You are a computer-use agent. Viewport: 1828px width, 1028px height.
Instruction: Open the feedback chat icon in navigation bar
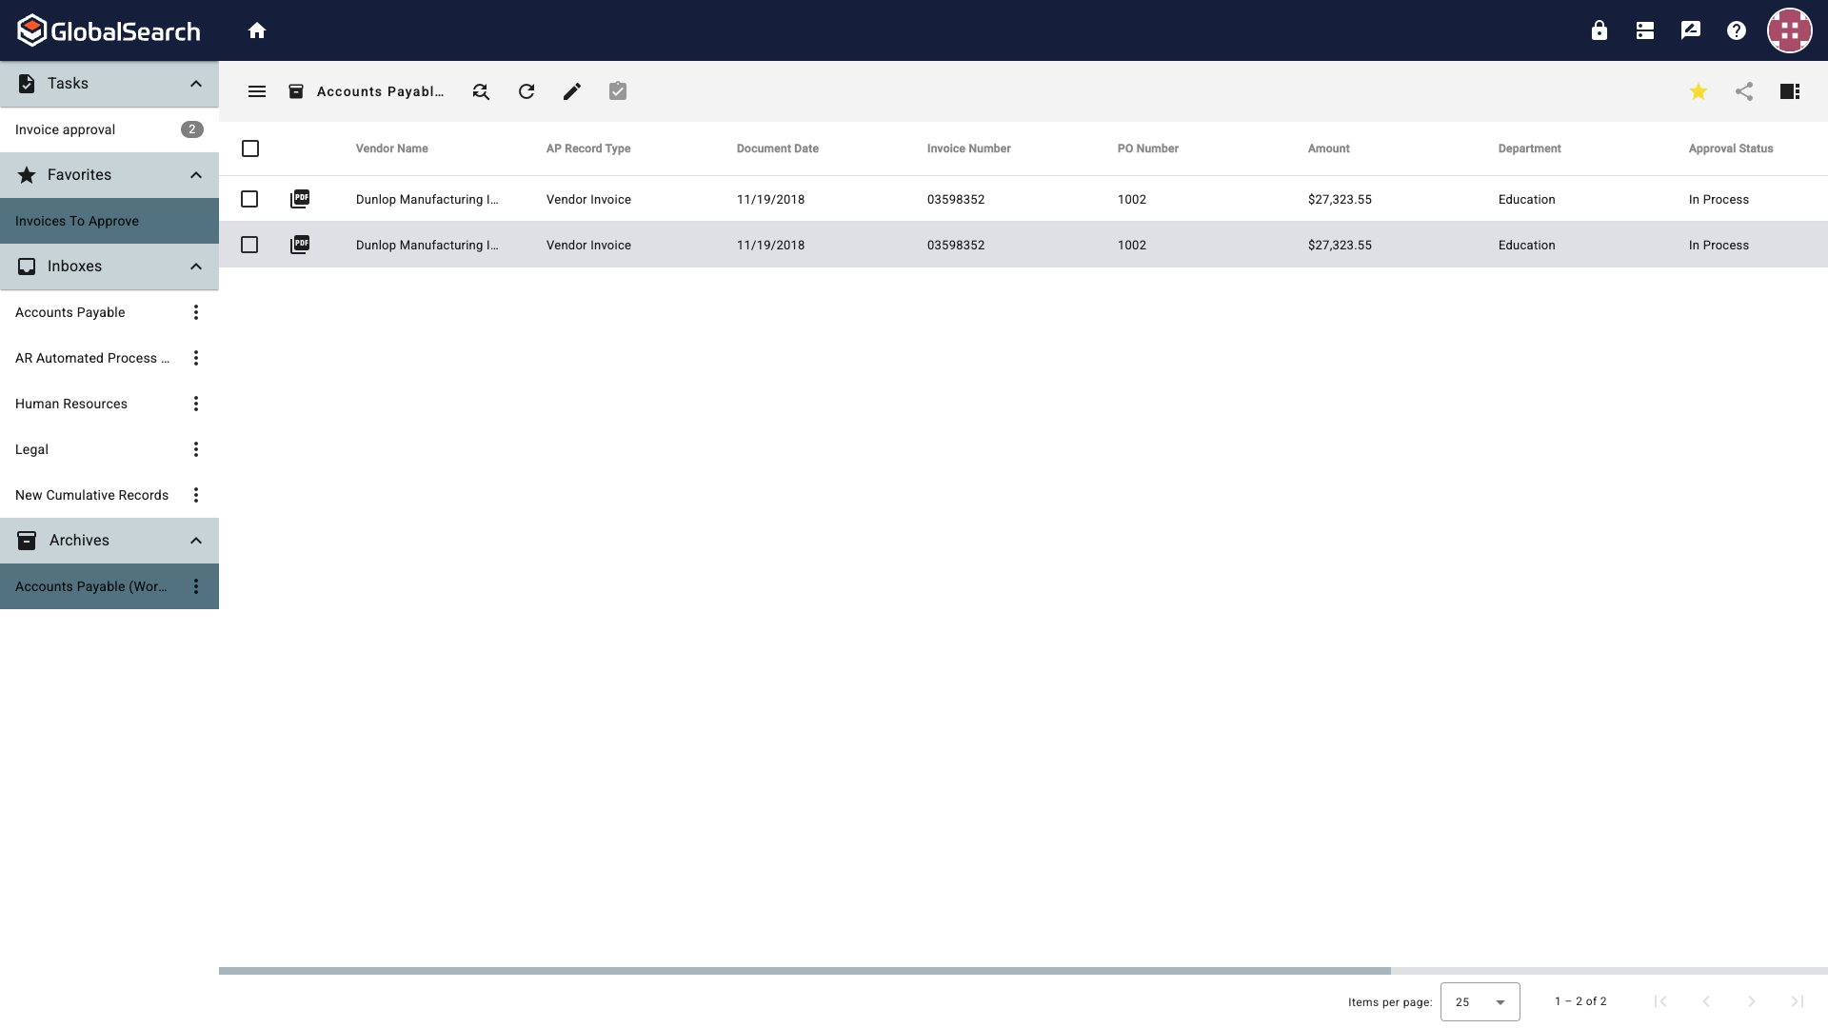(x=1690, y=30)
